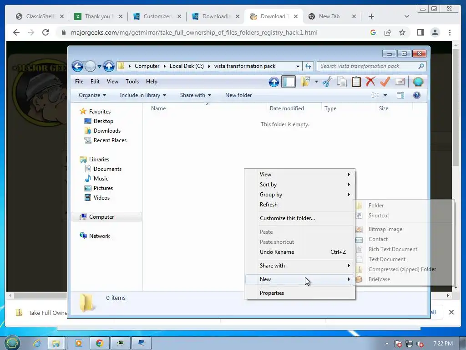466x350 pixels.
Task: Open the Explorer View menu
Action: point(112,82)
